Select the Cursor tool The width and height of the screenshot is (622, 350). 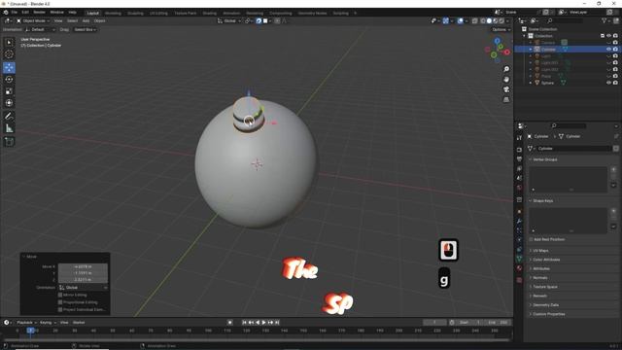click(x=9, y=54)
